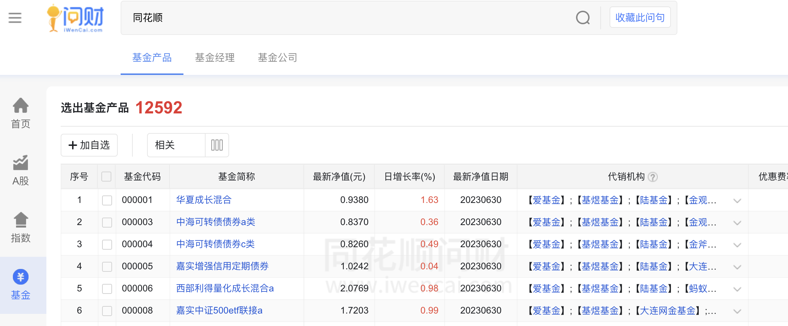Check the box for fund 000008

point(107,311)
